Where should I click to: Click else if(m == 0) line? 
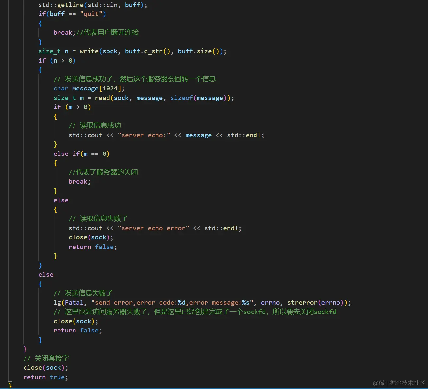point(82,154)
